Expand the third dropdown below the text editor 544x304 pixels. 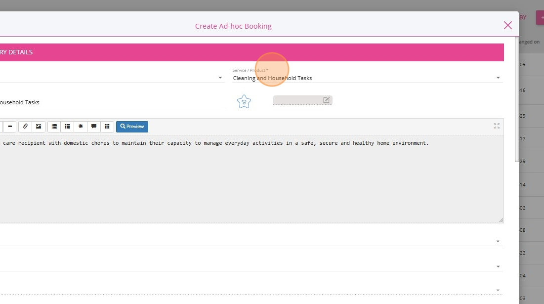(x=498, y=290)
